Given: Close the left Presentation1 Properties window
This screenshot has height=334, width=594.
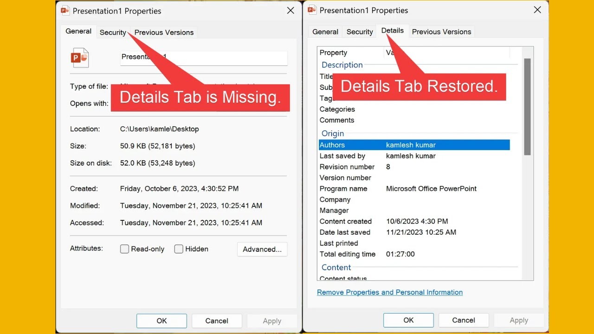Looking at the screenshot, I should click(291, 11).
